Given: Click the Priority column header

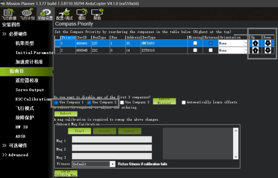Looking at the screenshot, I should pos(68,37).
